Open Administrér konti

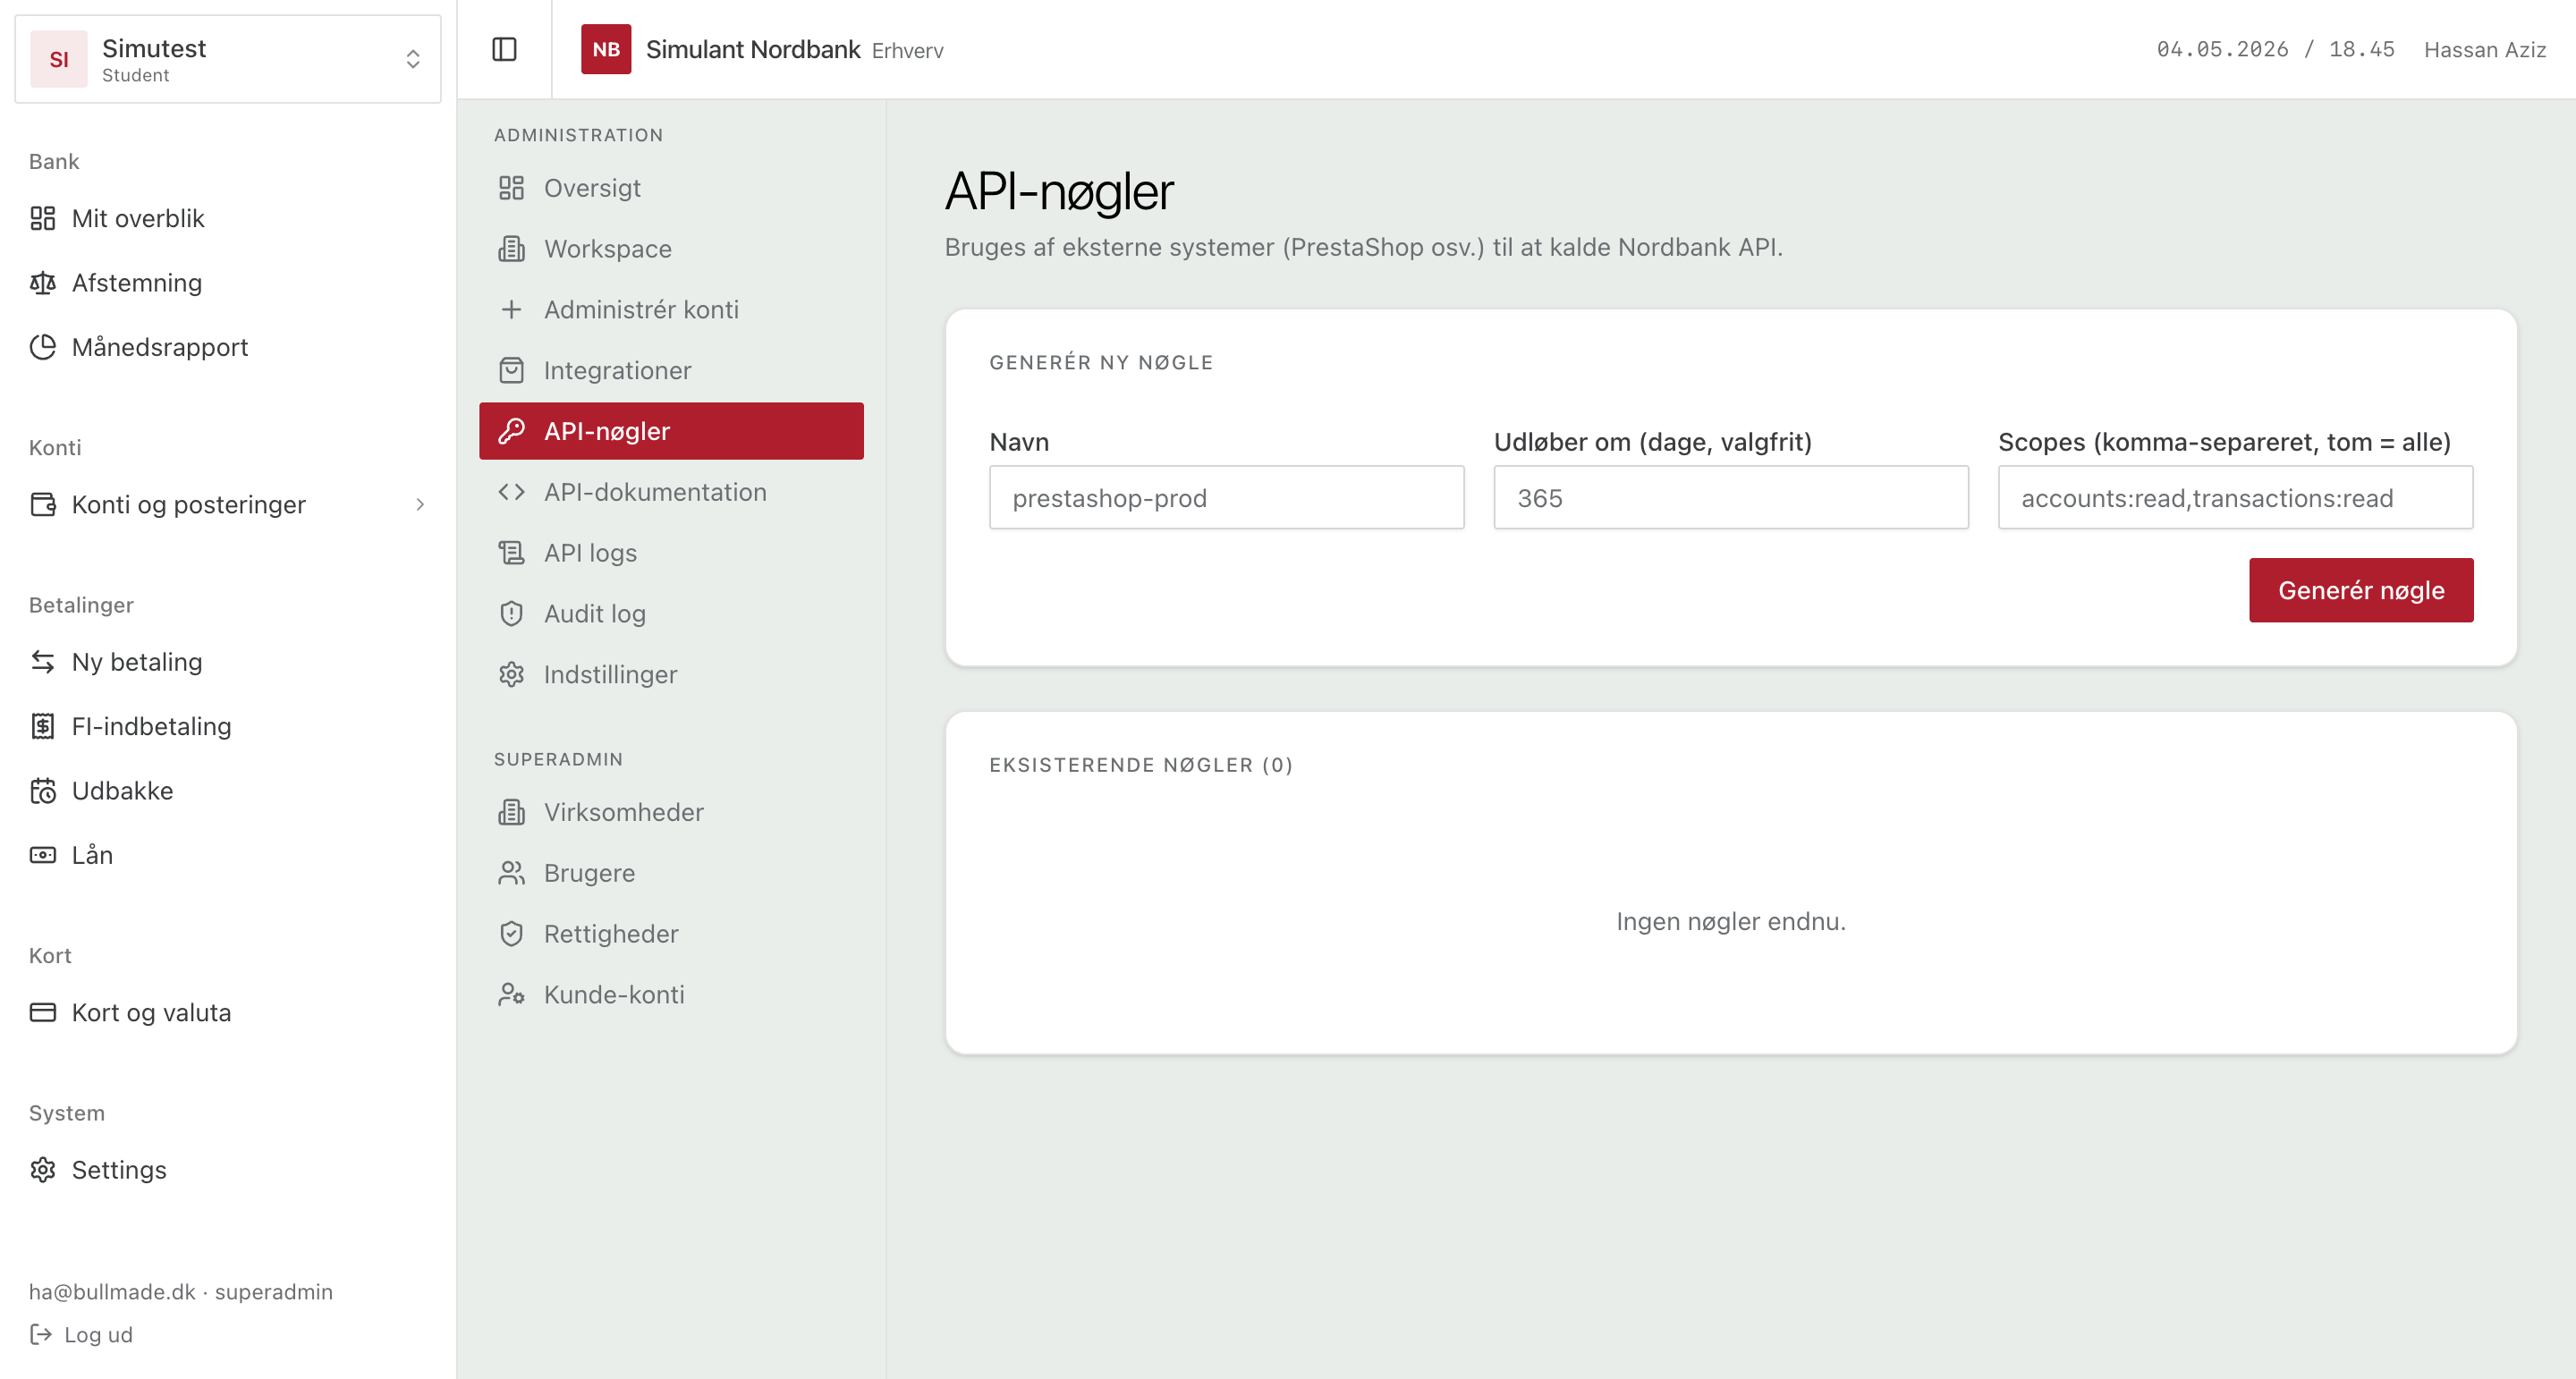(671, 310)
